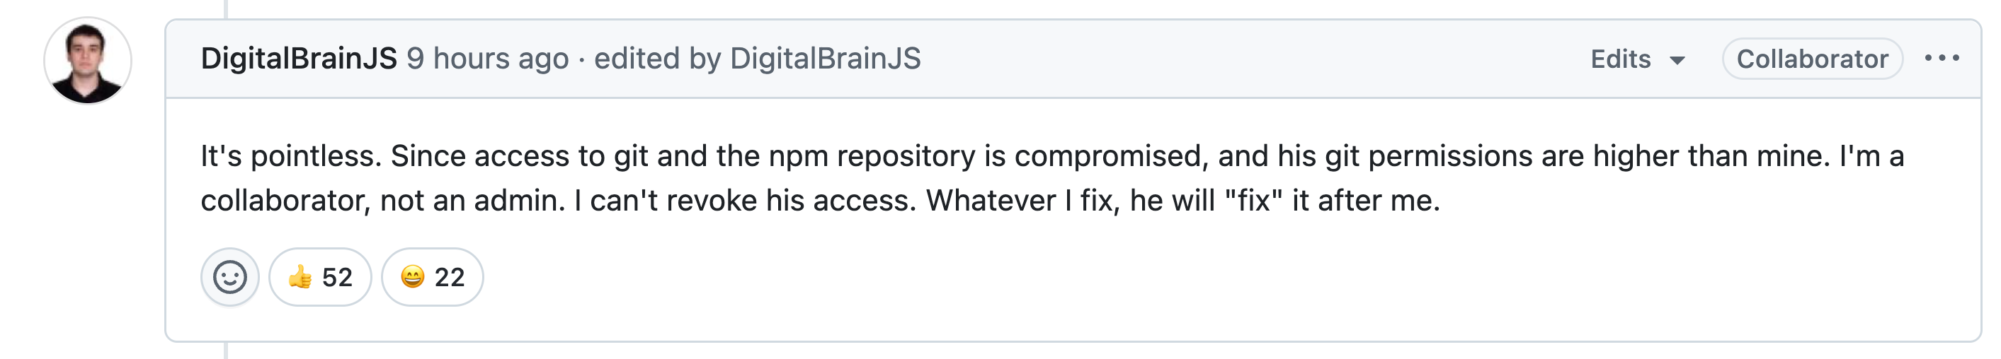
Task: Open the three-dot comment options menu
Action: point(1942,58)
